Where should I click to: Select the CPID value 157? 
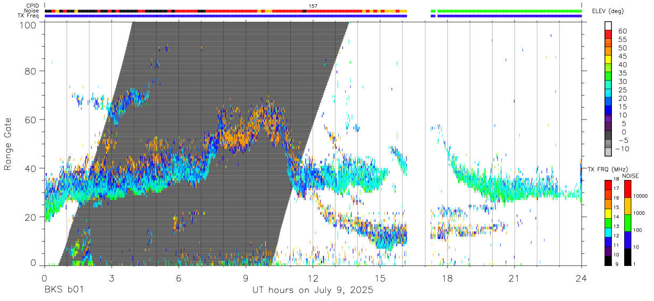click(313, 6)
